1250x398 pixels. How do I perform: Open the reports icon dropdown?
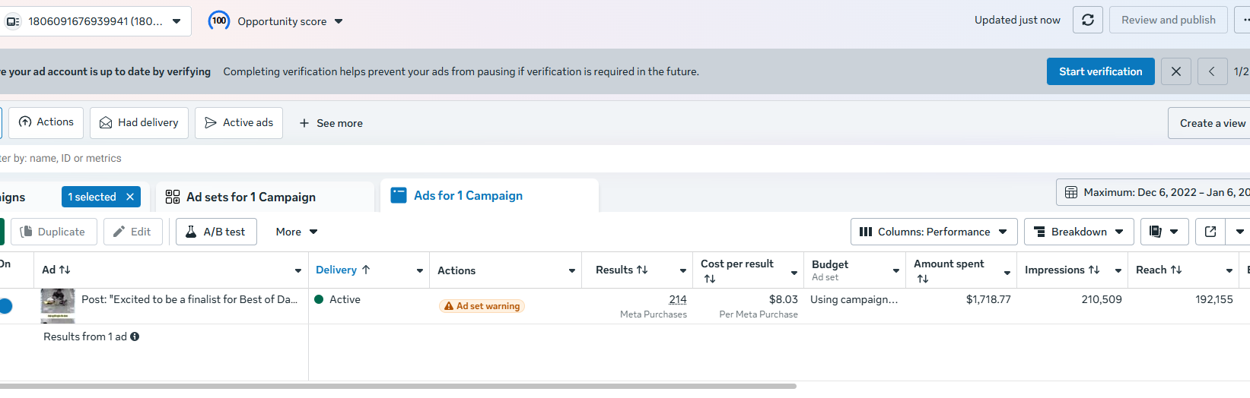[1164, 232]
